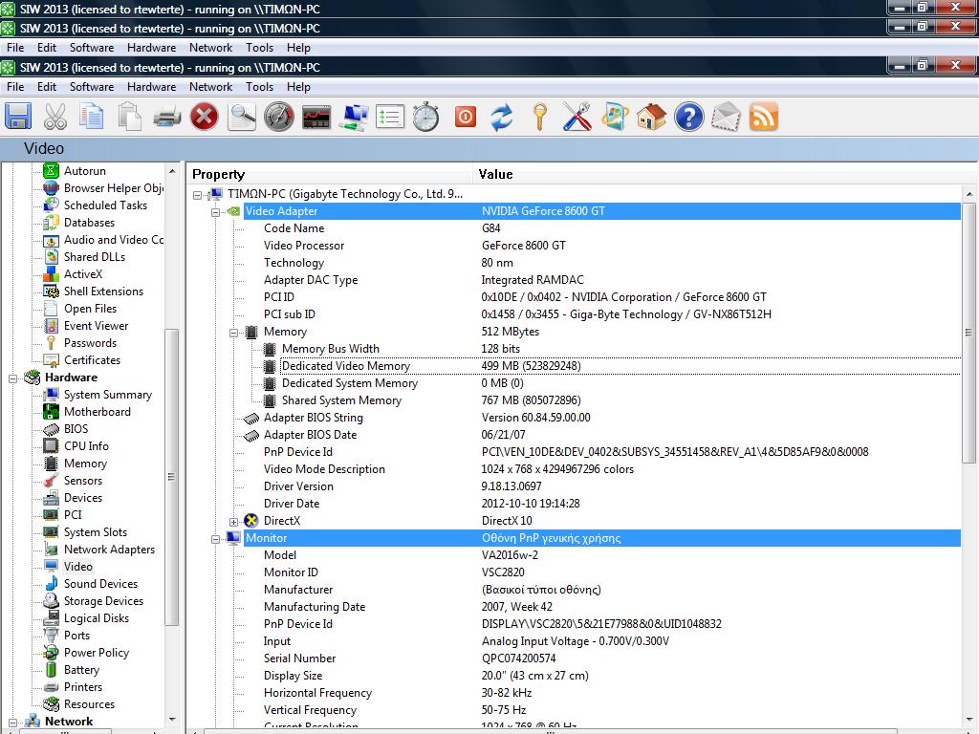Click the sidebar scrollbar up arrow
Screen dimensions: 979x734
tap(172, 170)
